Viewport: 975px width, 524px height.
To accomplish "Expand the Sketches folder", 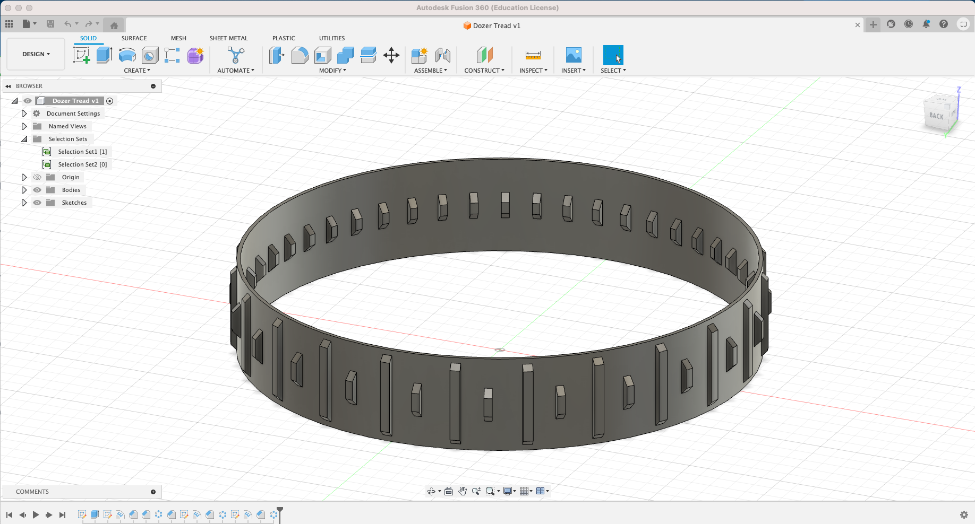I will [24, 203].
